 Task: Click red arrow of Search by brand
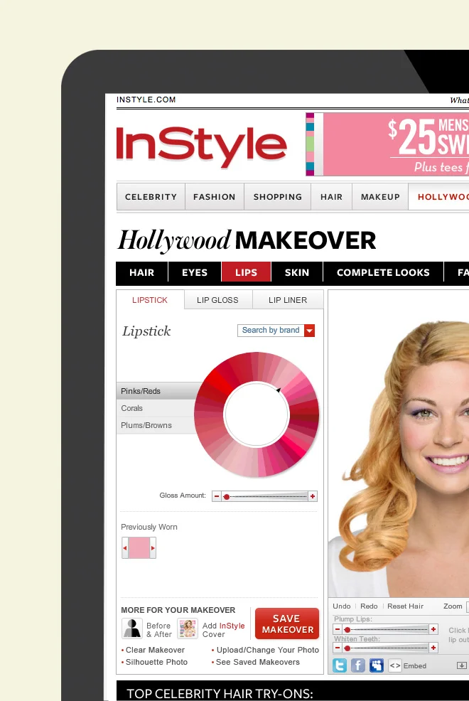[x=310, y=331]
